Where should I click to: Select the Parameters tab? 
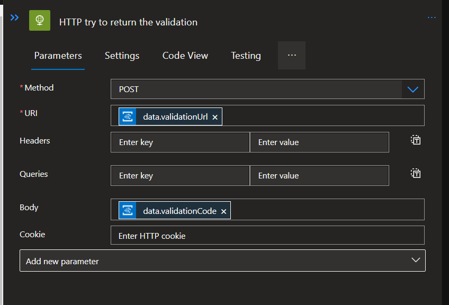pyautogui.click(x=58, y=55)
